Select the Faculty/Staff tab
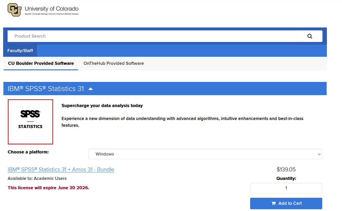The width and height of the screenshot is (342, 211). click(x=20, y=51)
